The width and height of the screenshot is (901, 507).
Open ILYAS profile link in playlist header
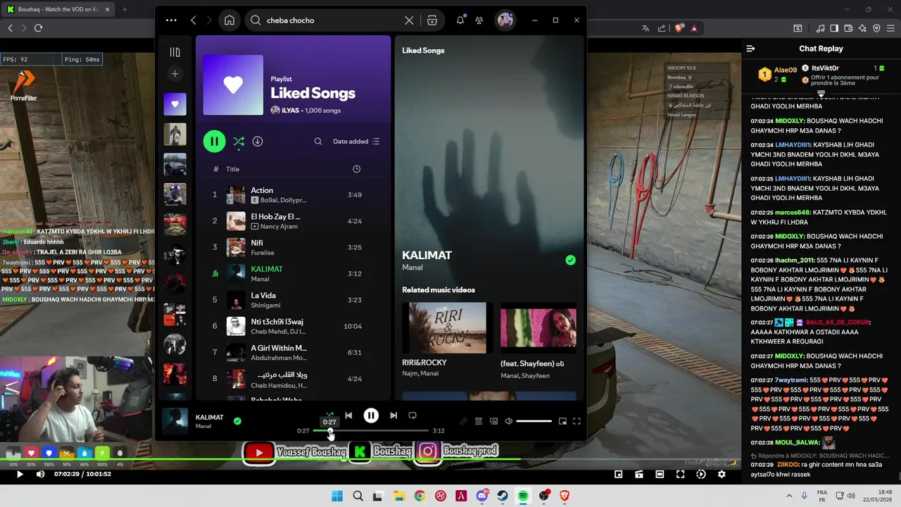point(290,111)
